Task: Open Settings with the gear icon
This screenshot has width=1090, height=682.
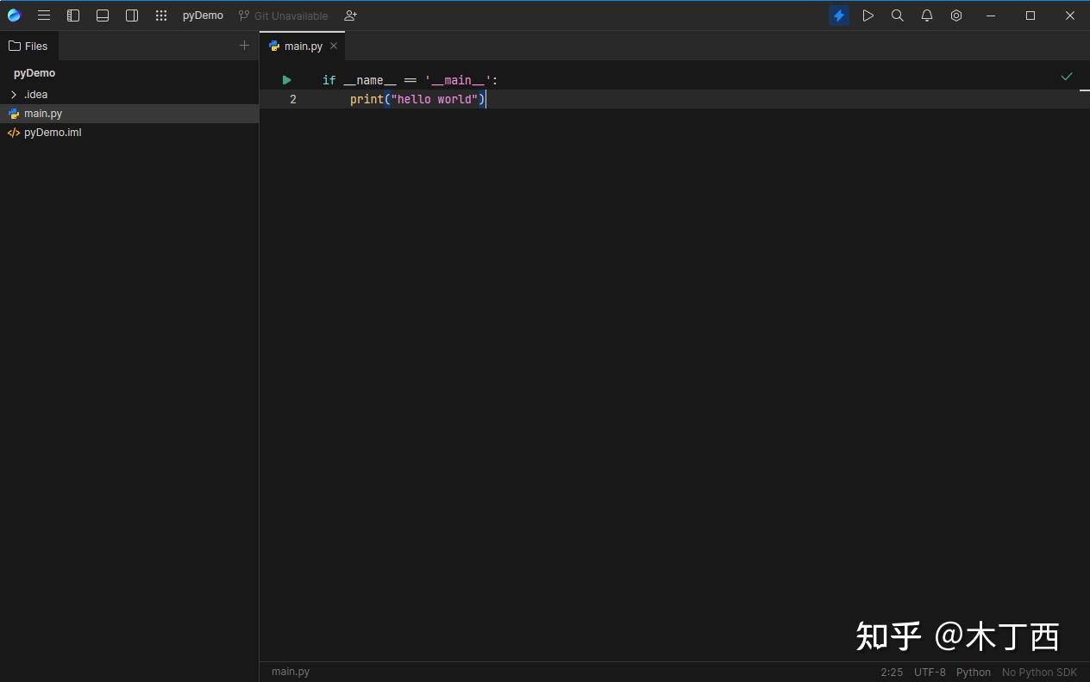Action: [955, 15]
